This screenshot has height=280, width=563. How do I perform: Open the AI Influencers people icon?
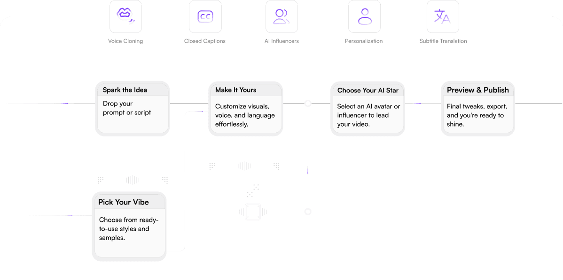281,16
